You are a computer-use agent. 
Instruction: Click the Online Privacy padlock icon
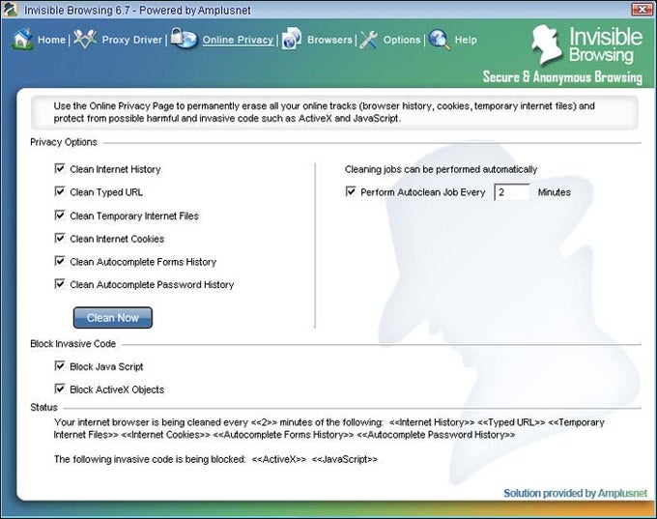pyautogui.click(x=184, y=38)
